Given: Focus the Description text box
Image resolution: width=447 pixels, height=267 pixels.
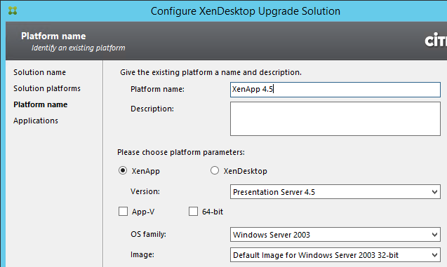Looking at the screenshot, I should (x=335, y=118).
